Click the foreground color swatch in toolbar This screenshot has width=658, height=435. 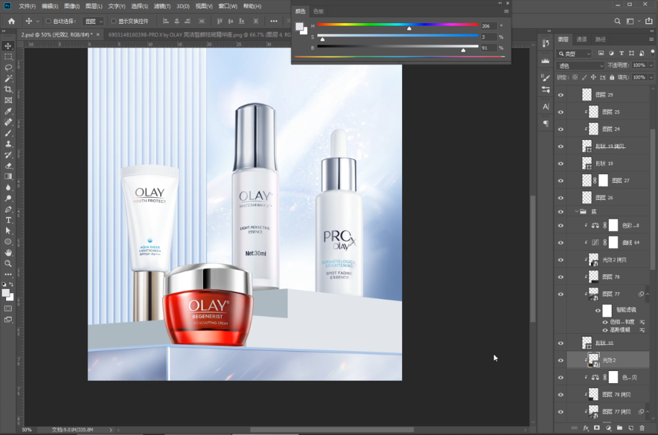coord(5,293)
